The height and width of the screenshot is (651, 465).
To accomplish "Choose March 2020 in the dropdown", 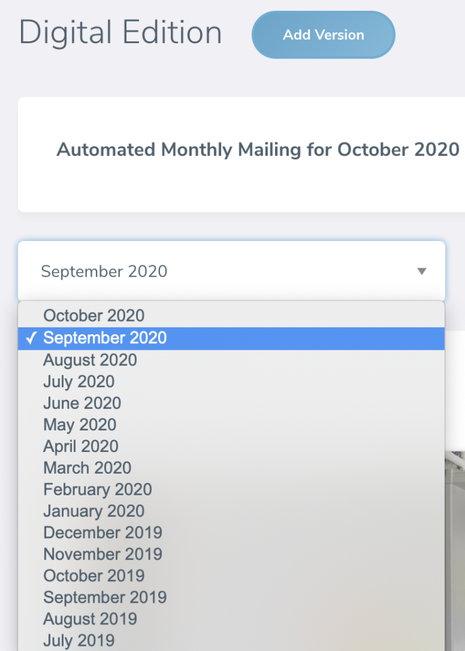I will click(87, 468).
